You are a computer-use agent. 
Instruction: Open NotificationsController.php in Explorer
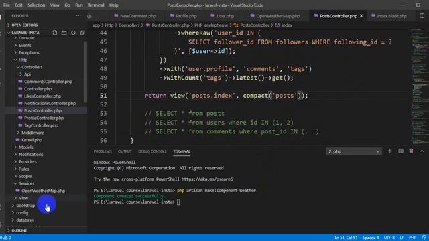pos(50,103)
